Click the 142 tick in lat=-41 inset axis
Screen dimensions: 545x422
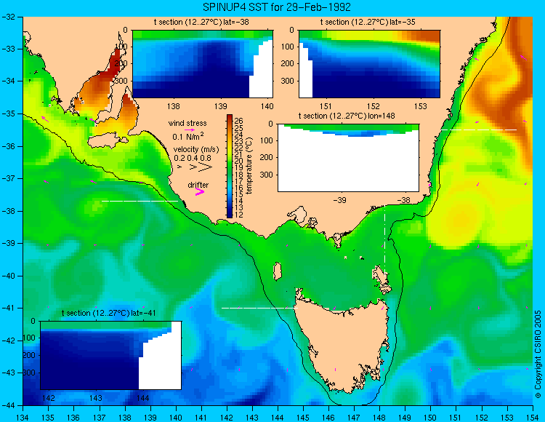48,398
